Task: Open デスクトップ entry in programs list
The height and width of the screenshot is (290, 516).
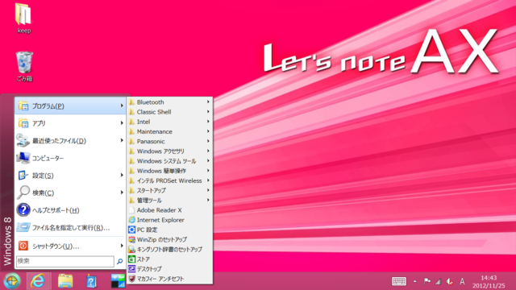Action: pos(169,269)
